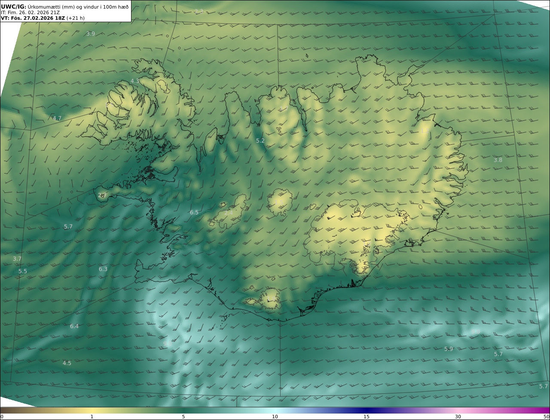Image resolution: width=550 pixels, height=420 pixels.
Task: Click the '1' tick on the colour scale
Action: pyautogui.click(x=92, y=417)
